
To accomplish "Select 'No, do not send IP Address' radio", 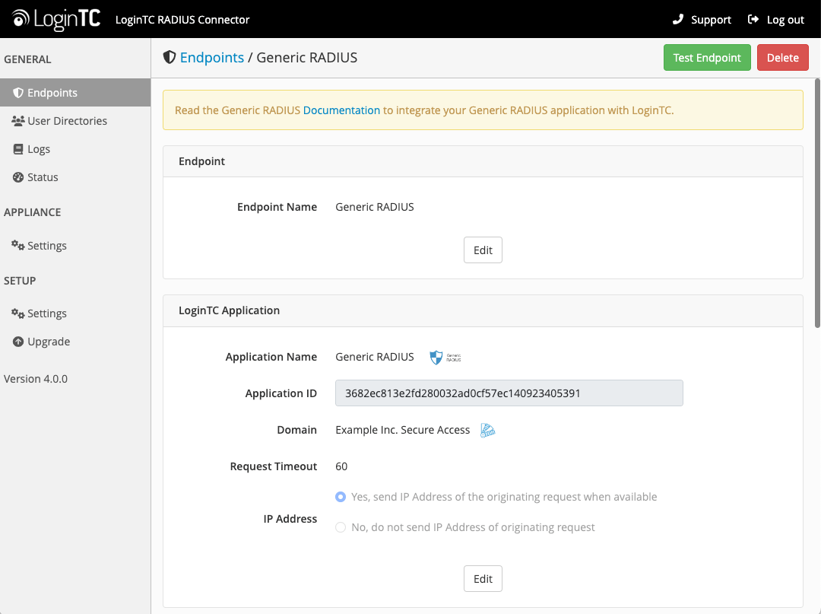I will (x=341, y=527).
